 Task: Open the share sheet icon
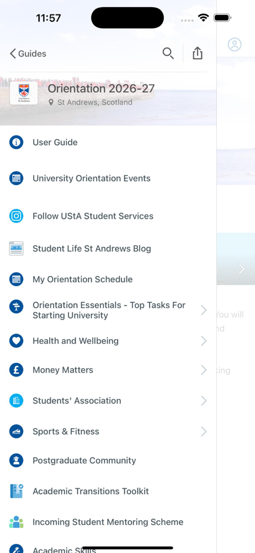[x=198, y=53]
